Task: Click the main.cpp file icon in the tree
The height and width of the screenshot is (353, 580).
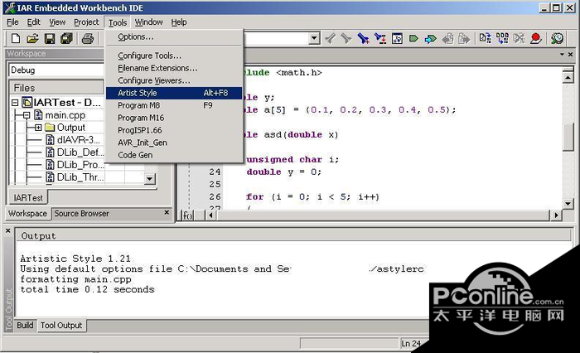Action: pyautogui.click(x=38, y=115)
